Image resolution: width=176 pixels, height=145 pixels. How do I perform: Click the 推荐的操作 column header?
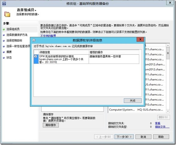click(x=114, y=52)
